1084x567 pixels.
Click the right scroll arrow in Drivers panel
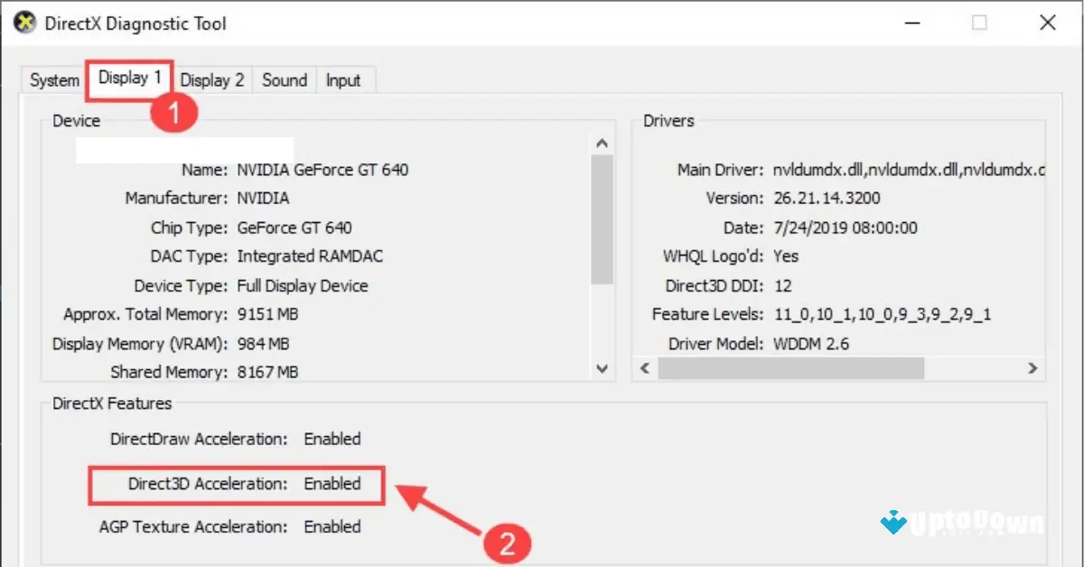pyautogui.click(x=1032, y=368)
